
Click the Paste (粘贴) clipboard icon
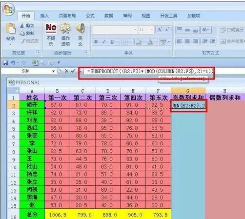click(x=11, y=29)
